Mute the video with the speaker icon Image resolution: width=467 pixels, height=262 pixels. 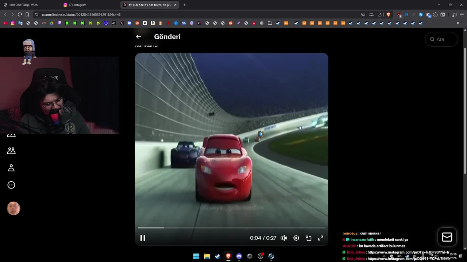(284, 238)
